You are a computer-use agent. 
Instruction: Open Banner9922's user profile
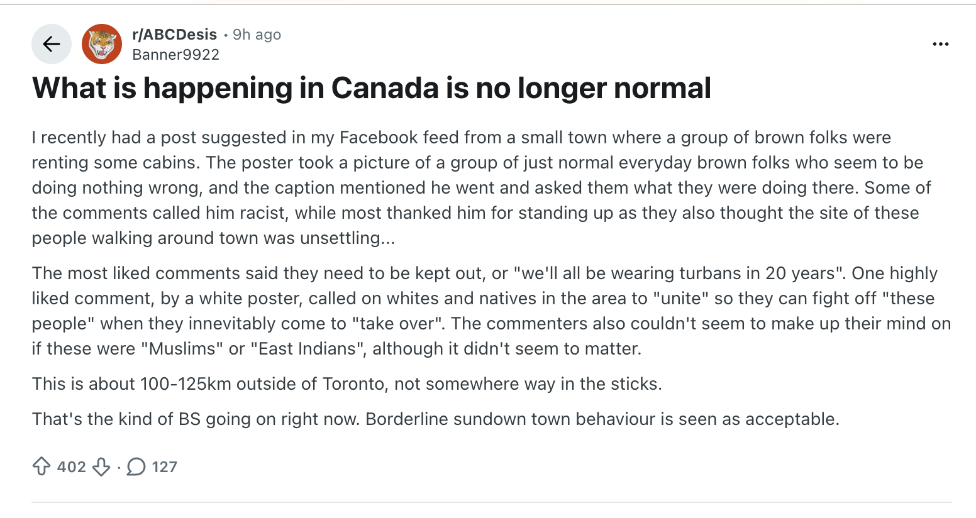175,55
